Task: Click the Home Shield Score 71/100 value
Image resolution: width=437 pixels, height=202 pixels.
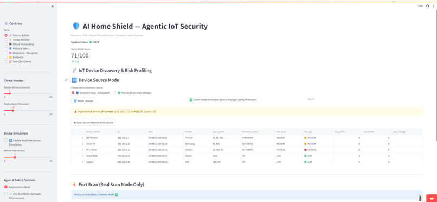Action: pyautogui.click(x=80, y=55)
